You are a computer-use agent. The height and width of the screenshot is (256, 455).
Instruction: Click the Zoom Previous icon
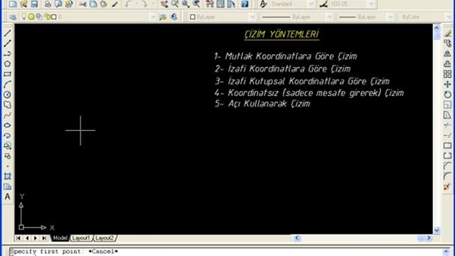pos(196,4)
